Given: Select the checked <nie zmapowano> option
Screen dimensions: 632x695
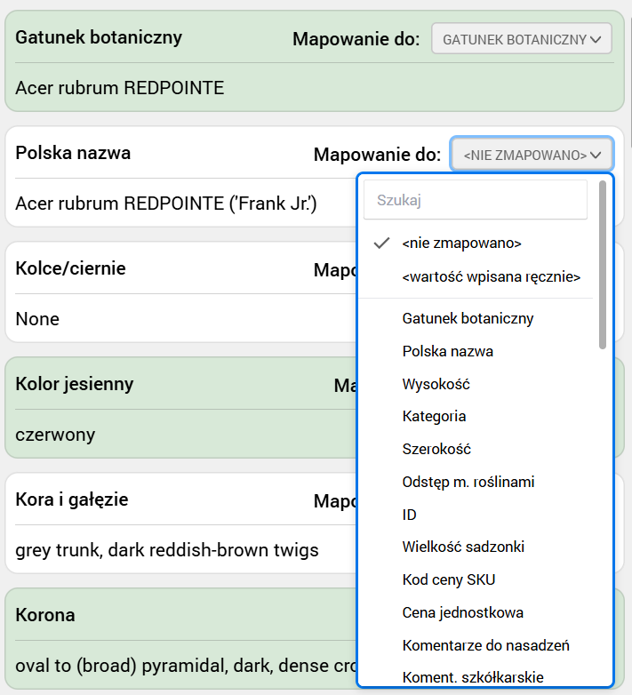Looking at the screenshot, I should click(461, 243).
